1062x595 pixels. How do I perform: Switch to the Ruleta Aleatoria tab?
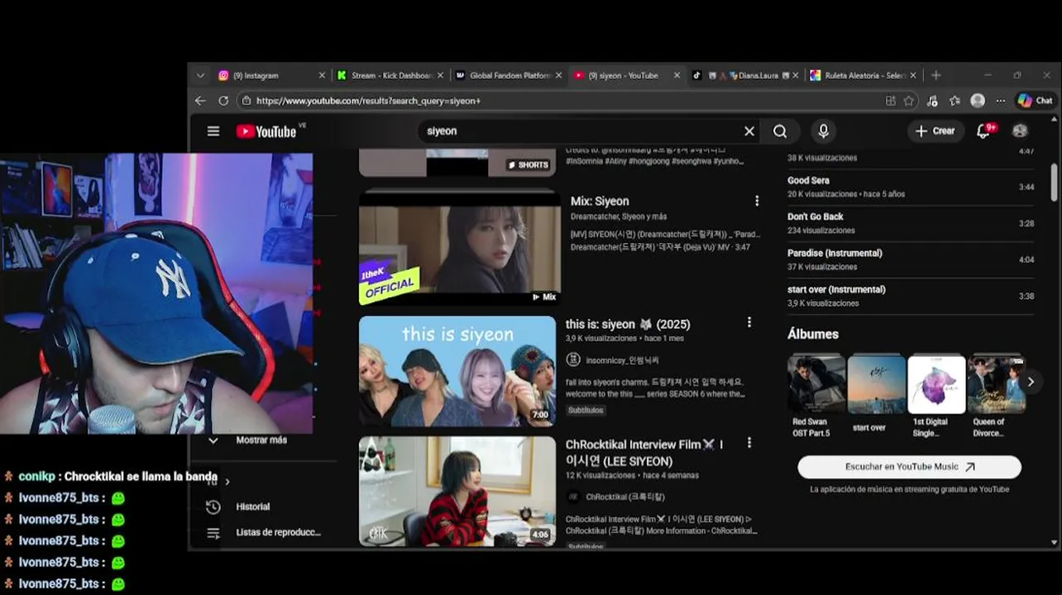pos(862,75)
